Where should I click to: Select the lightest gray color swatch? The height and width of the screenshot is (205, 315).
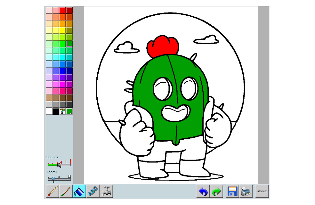point(49,104)
